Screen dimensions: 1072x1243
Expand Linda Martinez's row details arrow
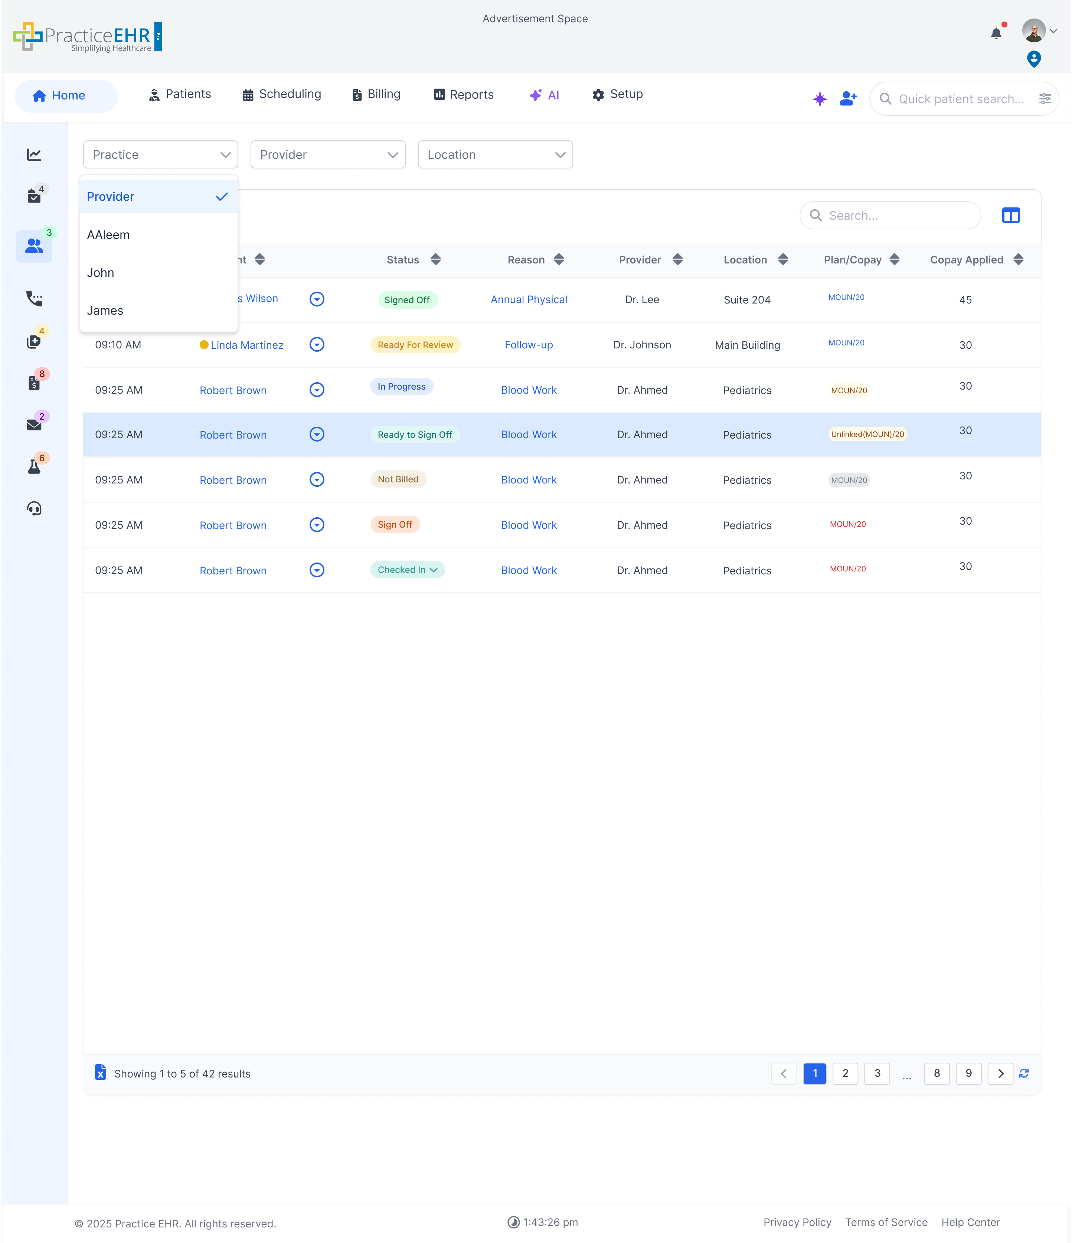[316, 344]
